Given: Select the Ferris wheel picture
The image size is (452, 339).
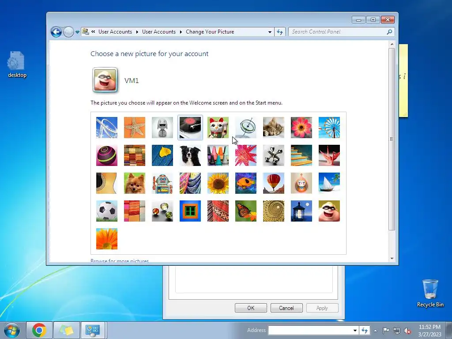Looking at the screenshot, I should [329, 128].
